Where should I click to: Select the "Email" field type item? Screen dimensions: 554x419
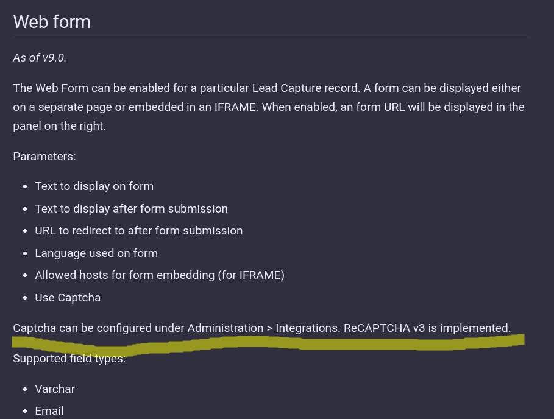point(49,411)
